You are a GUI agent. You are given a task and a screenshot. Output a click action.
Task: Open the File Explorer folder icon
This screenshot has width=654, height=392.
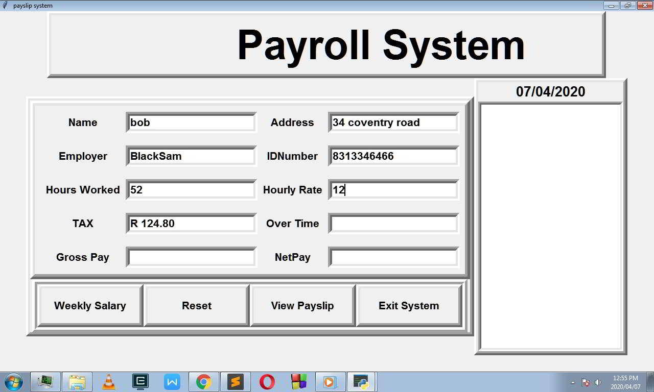point(77,382)
